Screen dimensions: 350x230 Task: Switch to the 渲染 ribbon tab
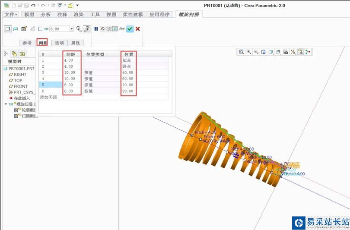pyautogui.click(x=79, y=15)
